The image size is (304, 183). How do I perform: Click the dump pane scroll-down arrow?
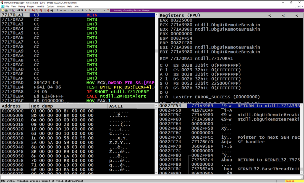[x=156, y=173]
